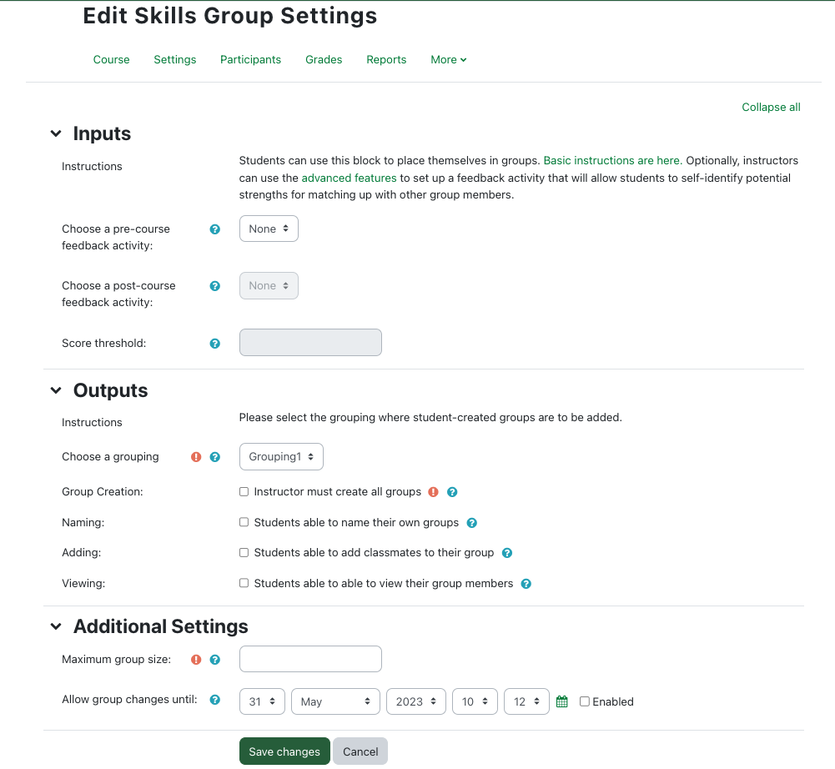
Task: Tick the Enabled checkbox for group changes date
Action: pos(585,701)
